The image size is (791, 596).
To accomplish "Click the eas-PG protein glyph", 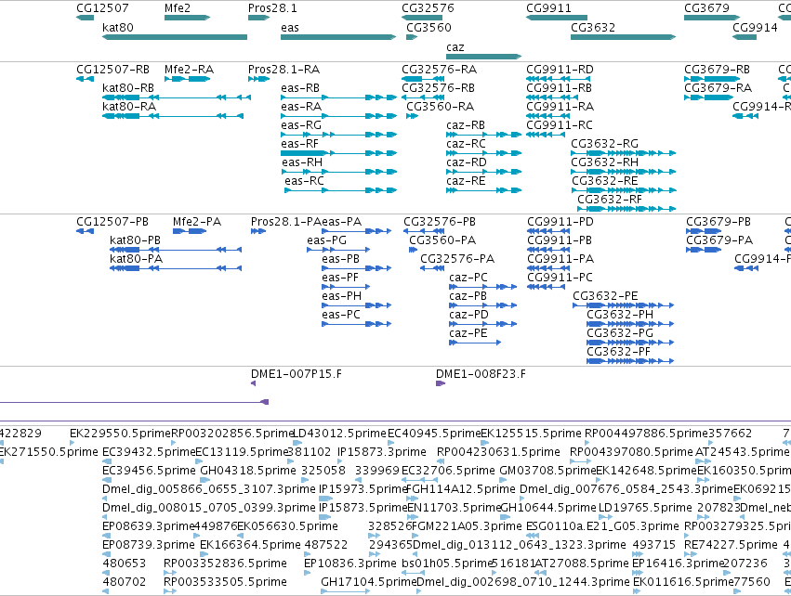I will click(x=338, y=250).
